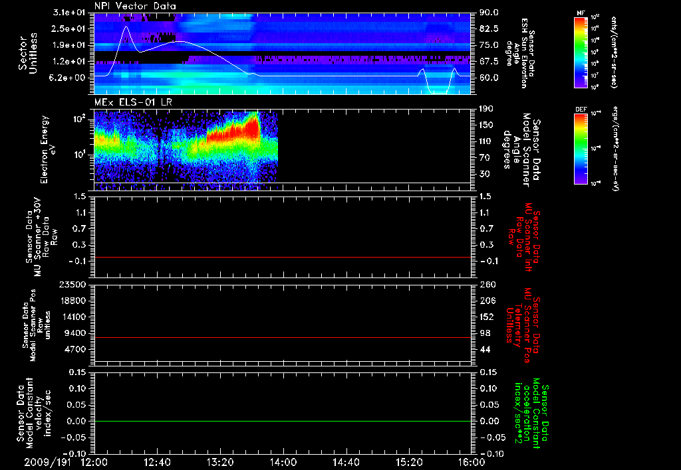Click the 75.0 sun elevation tick
The width and height of the screenshot is (681, 470).
click(489, 45)
